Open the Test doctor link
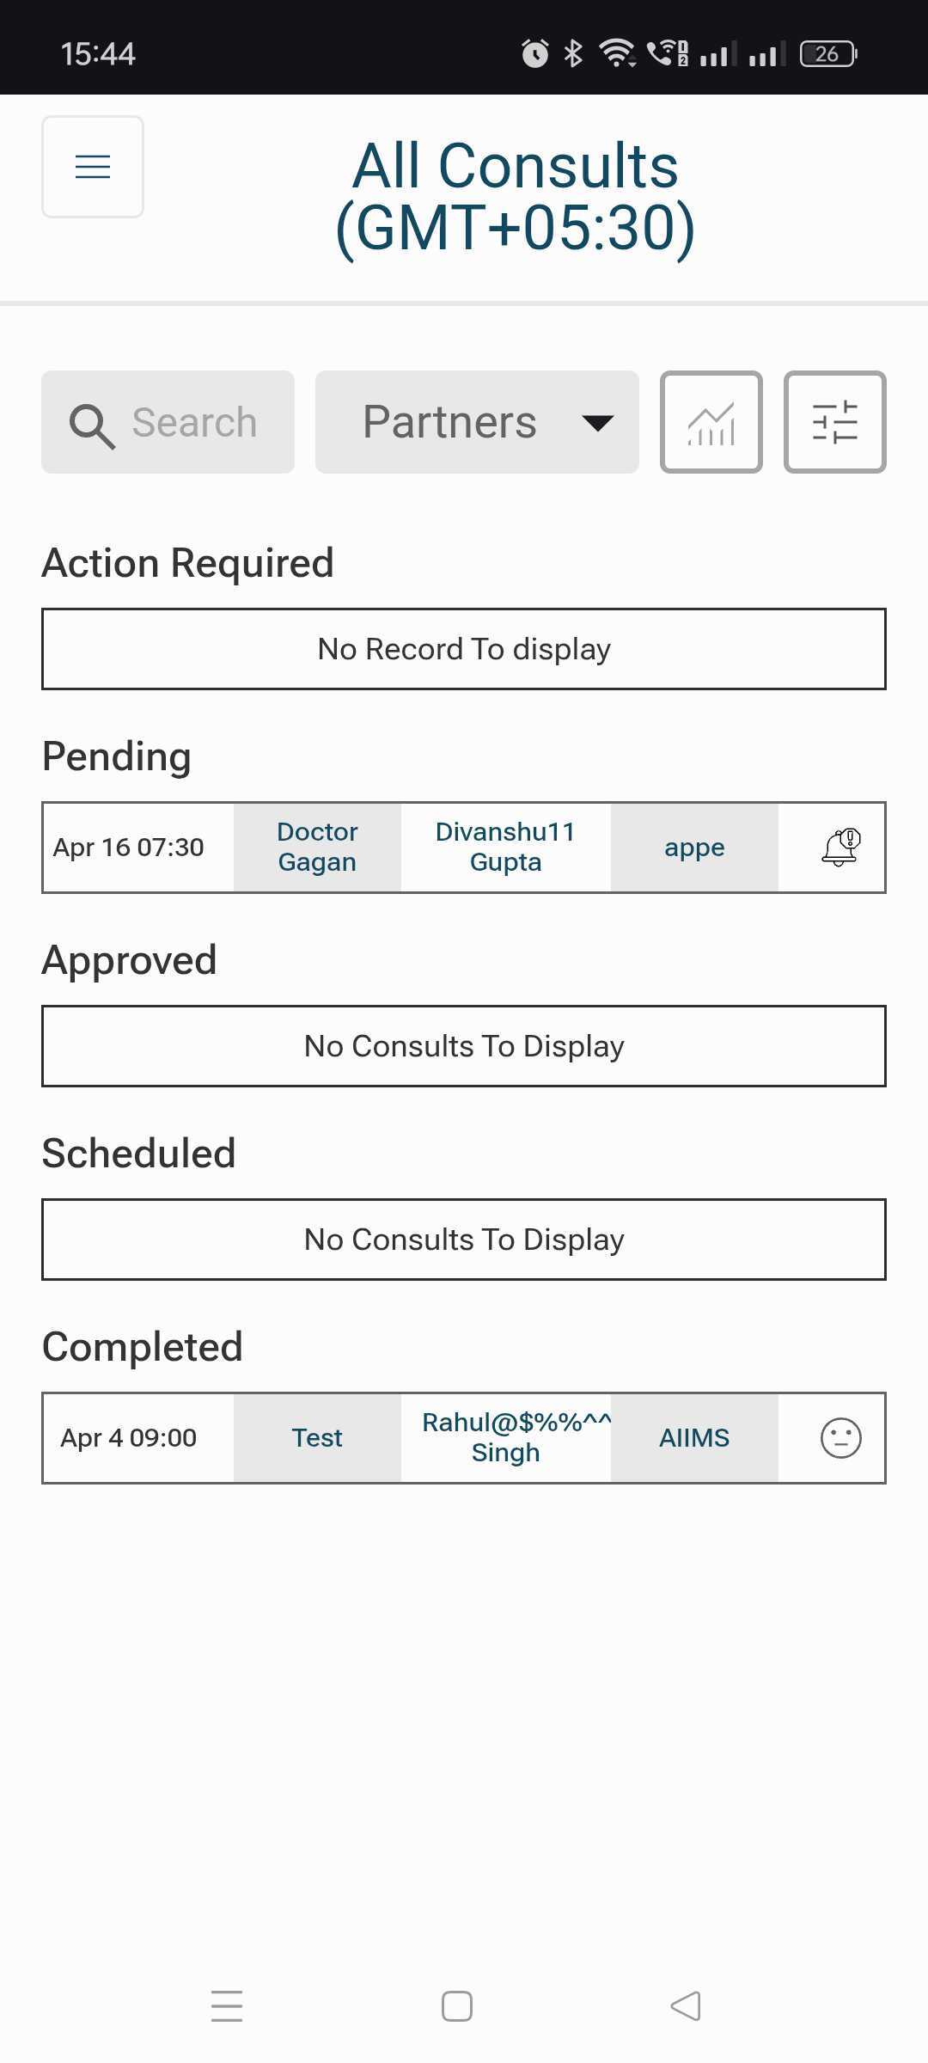The width and height of the screenshot is (928, 2063). [317, 1438]
